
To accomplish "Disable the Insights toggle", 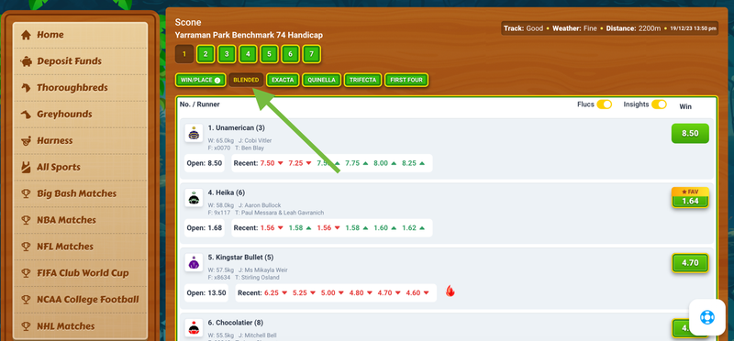I will (659, 104).
